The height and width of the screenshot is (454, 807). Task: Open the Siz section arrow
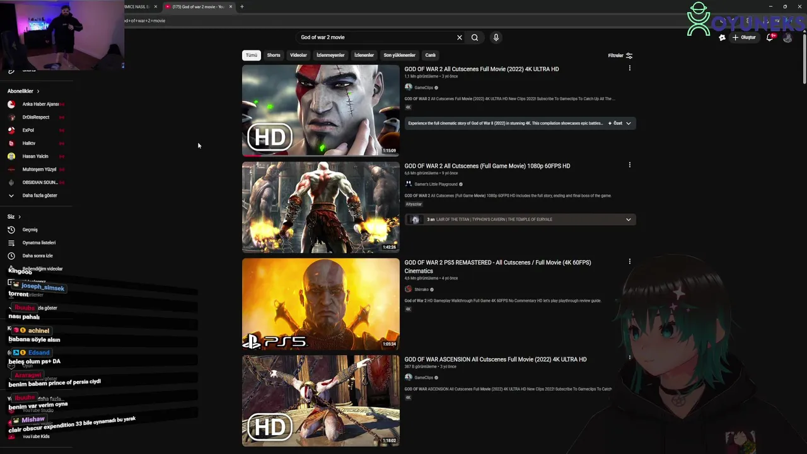coord(20,217)
